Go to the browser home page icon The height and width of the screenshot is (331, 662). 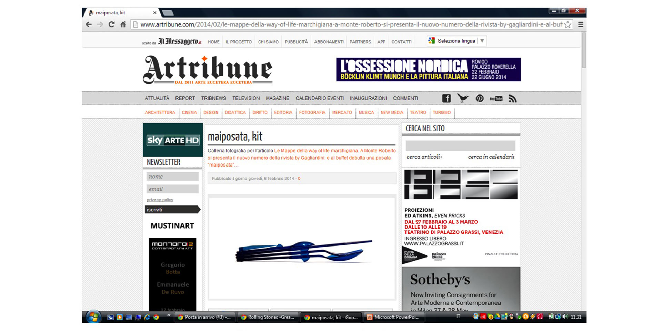point(123,24)
